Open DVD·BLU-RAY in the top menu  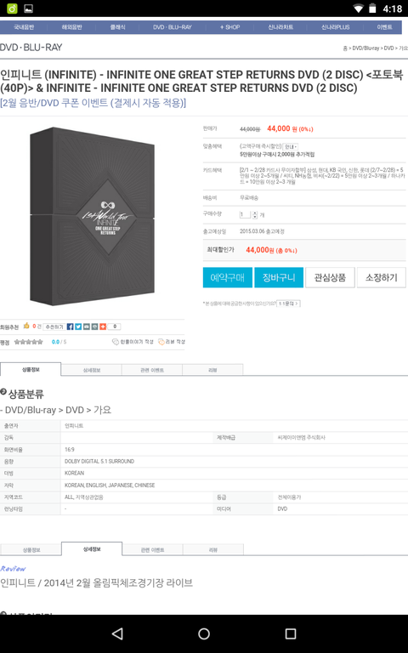(x=173, y=27)
